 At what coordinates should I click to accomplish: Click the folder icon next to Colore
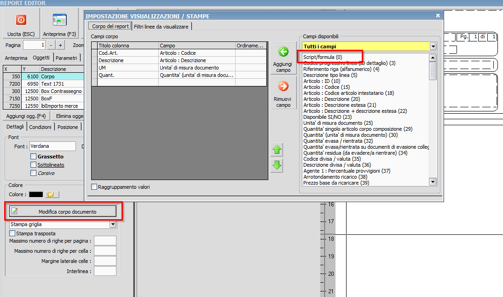click(52, 195)
